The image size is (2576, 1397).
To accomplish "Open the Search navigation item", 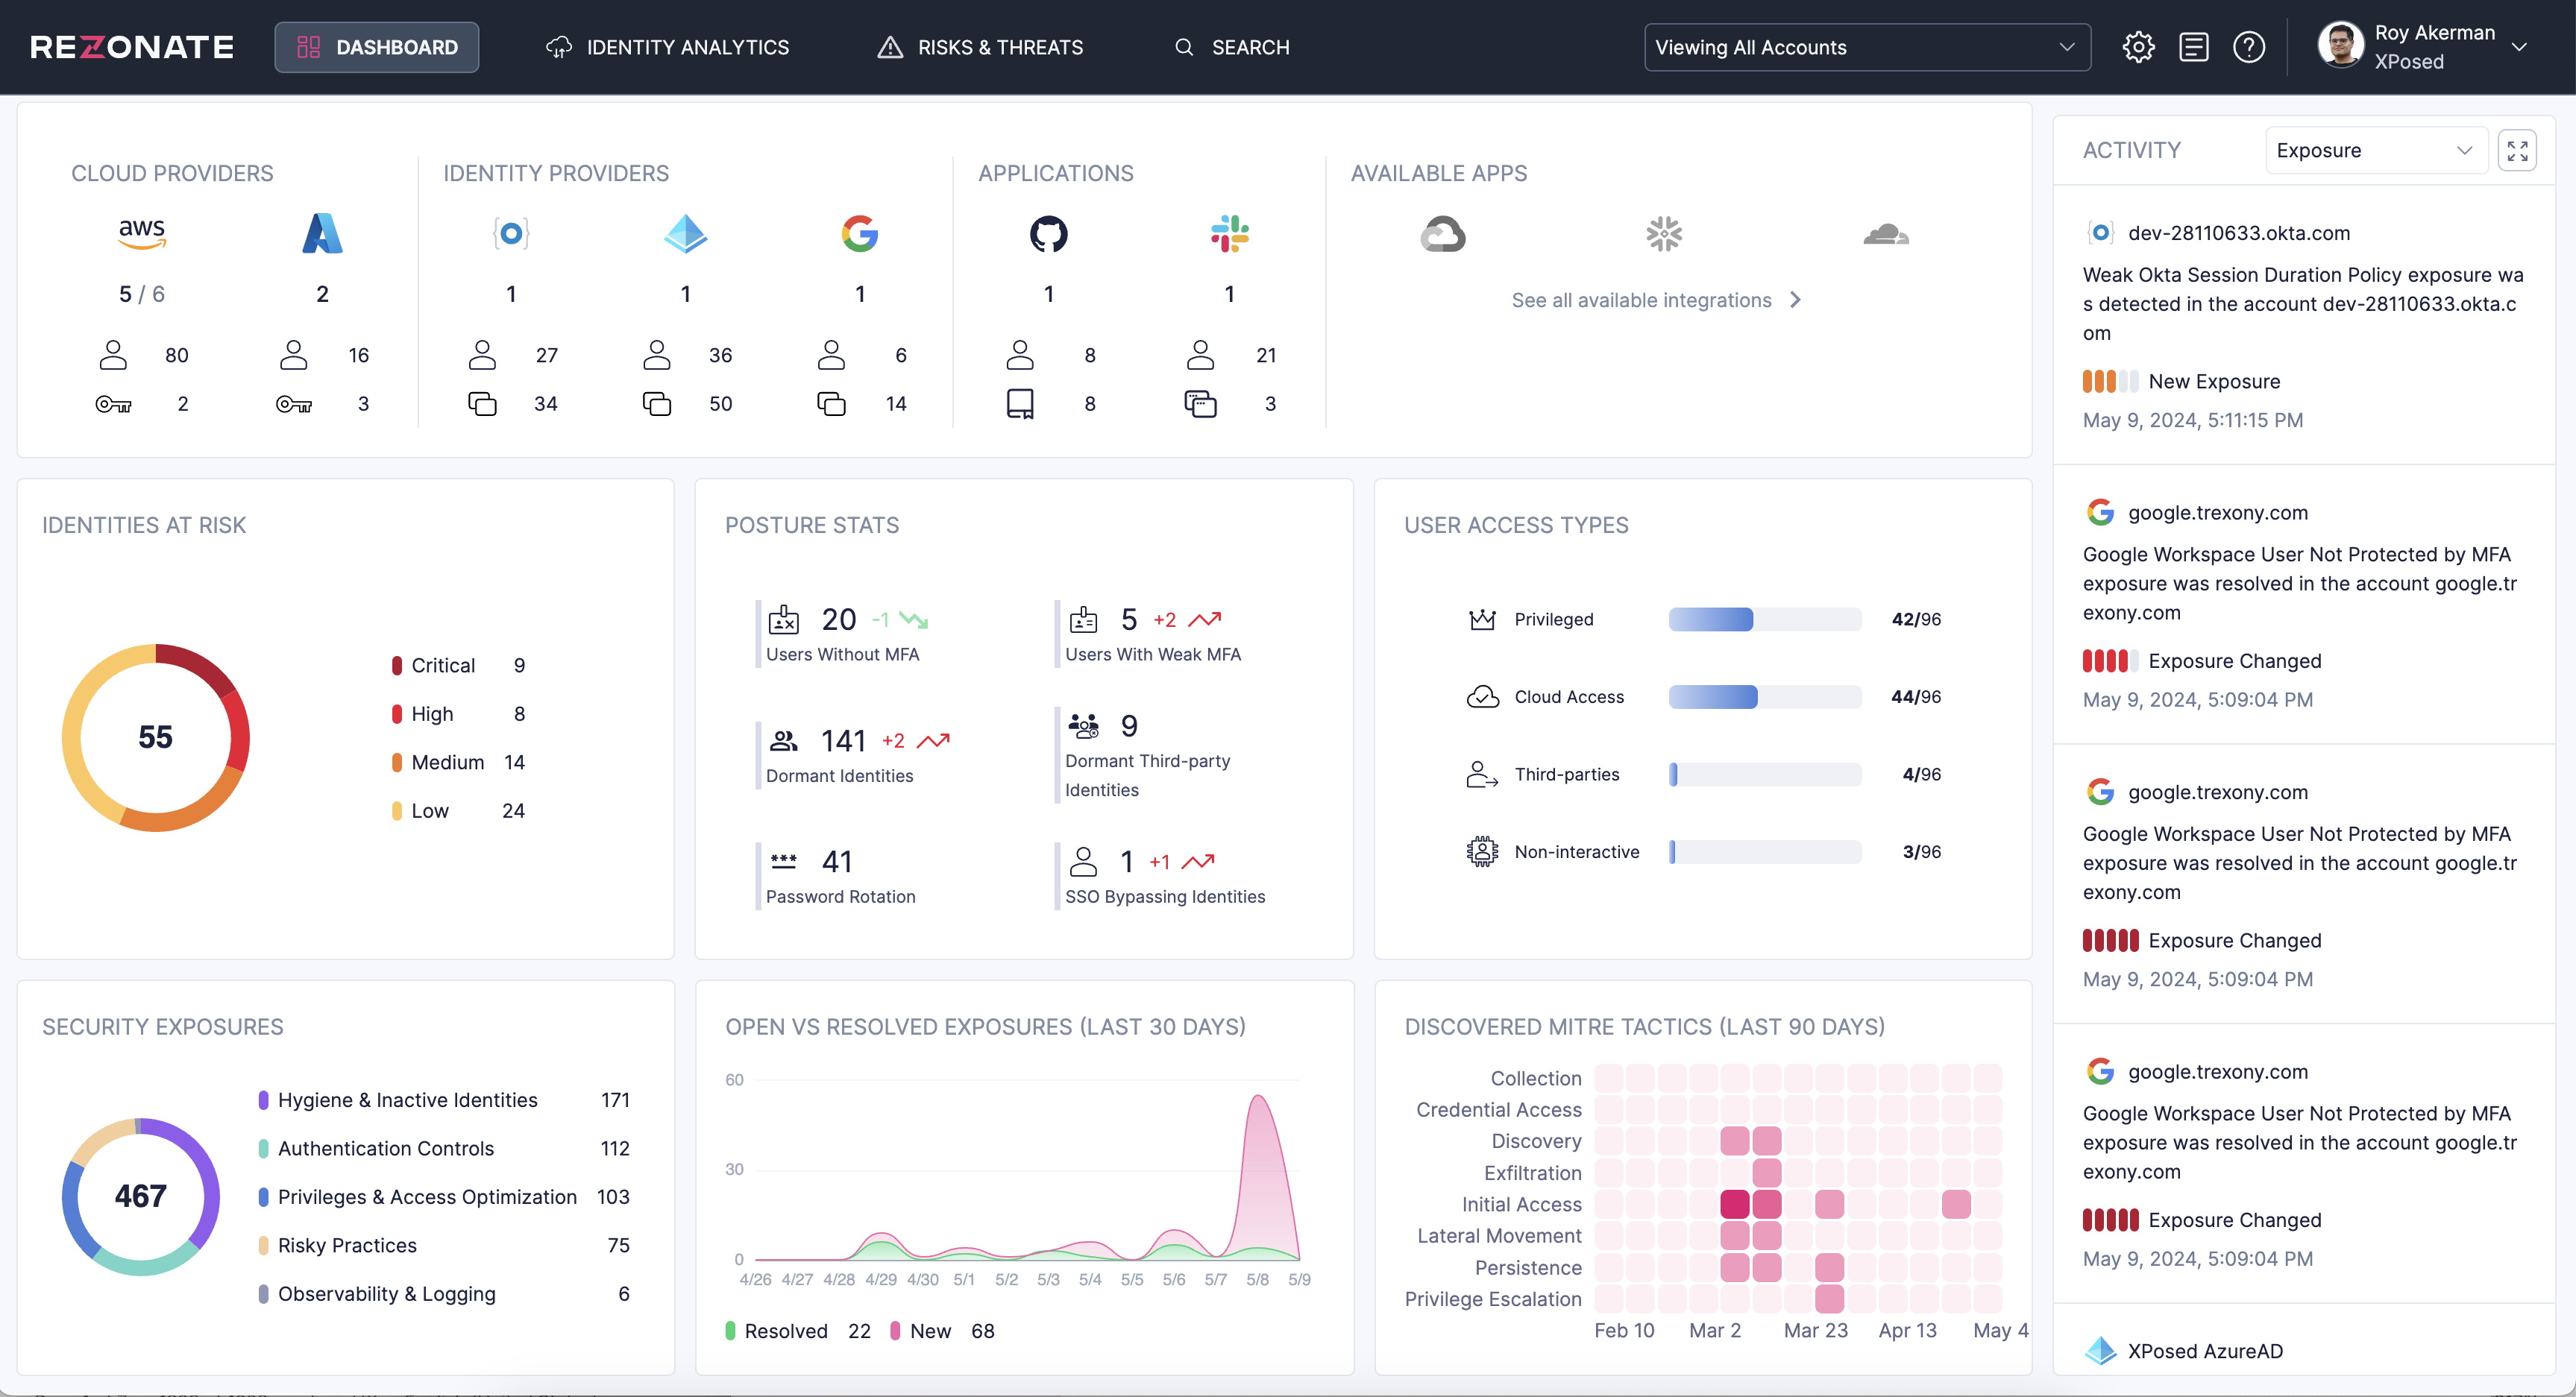I will pos(1232,47).
